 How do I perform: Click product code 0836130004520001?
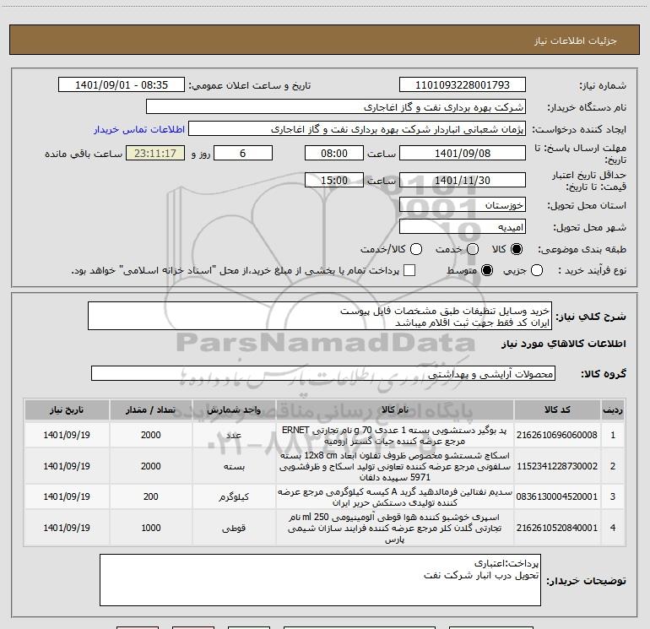557,496
